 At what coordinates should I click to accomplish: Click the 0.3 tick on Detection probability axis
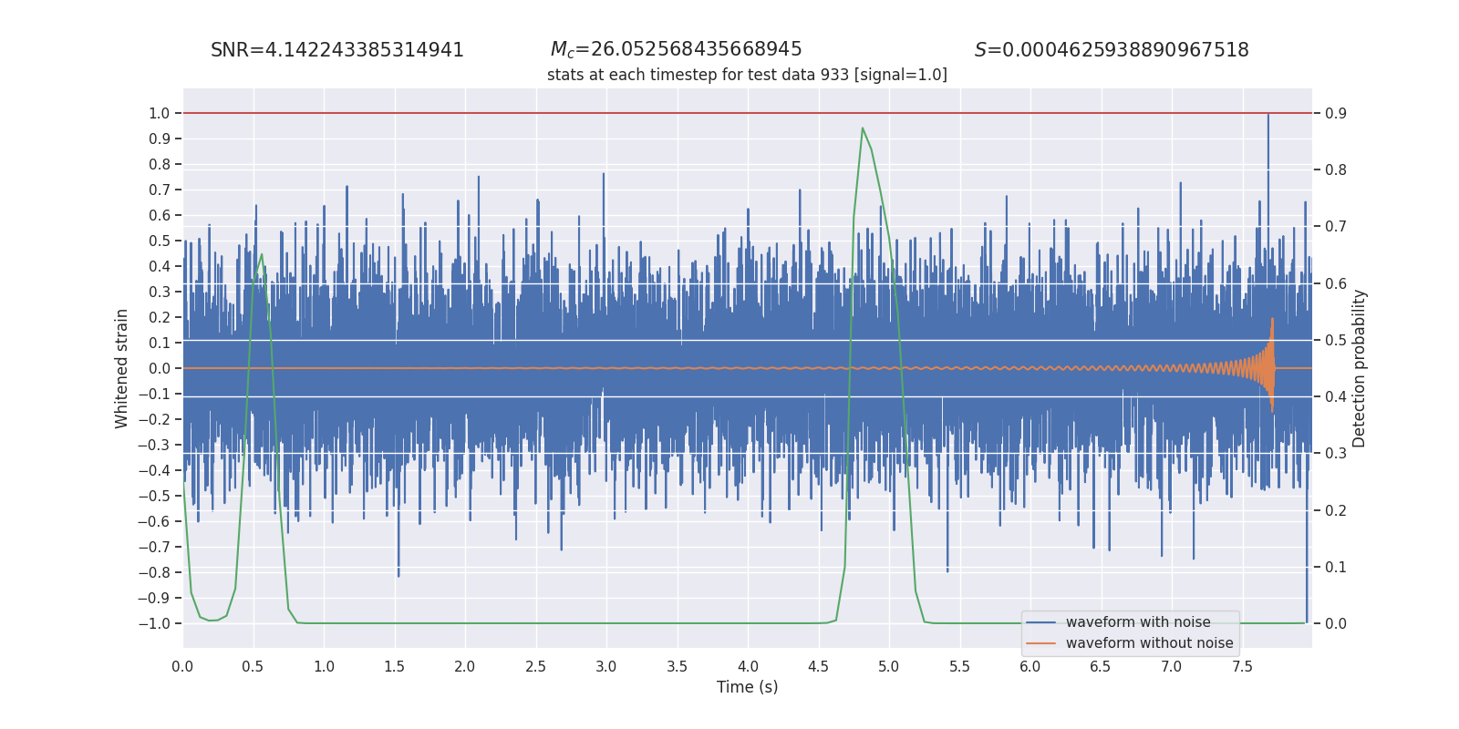pos(1336,453)
